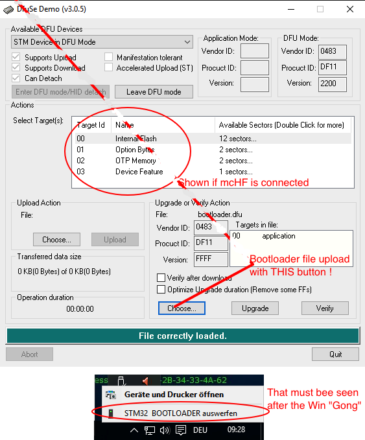Select the Internal Flash target row
Screen dimensions: 365x440
[213, 139]
